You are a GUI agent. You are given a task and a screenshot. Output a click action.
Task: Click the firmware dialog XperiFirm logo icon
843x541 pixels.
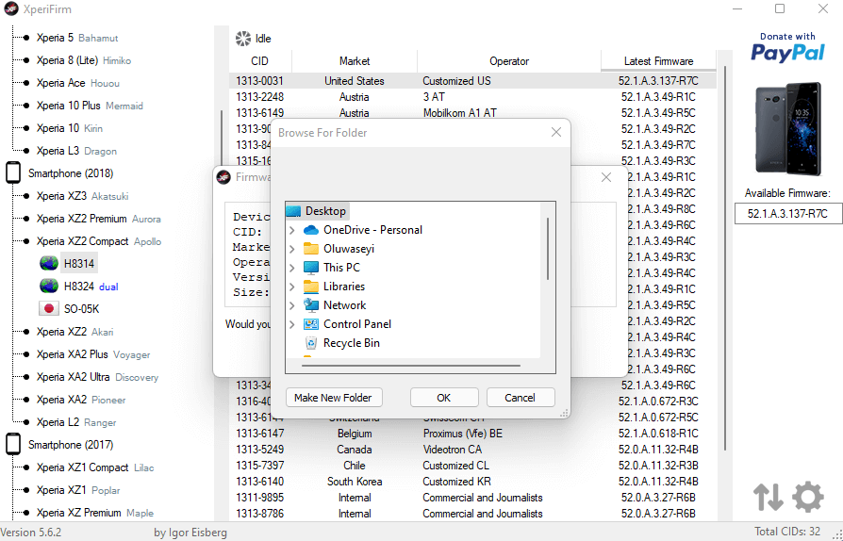(223, 177)
